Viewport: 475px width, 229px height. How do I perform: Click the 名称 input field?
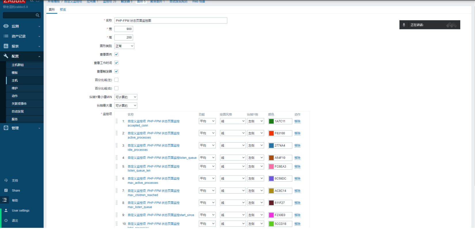(171, 20)
